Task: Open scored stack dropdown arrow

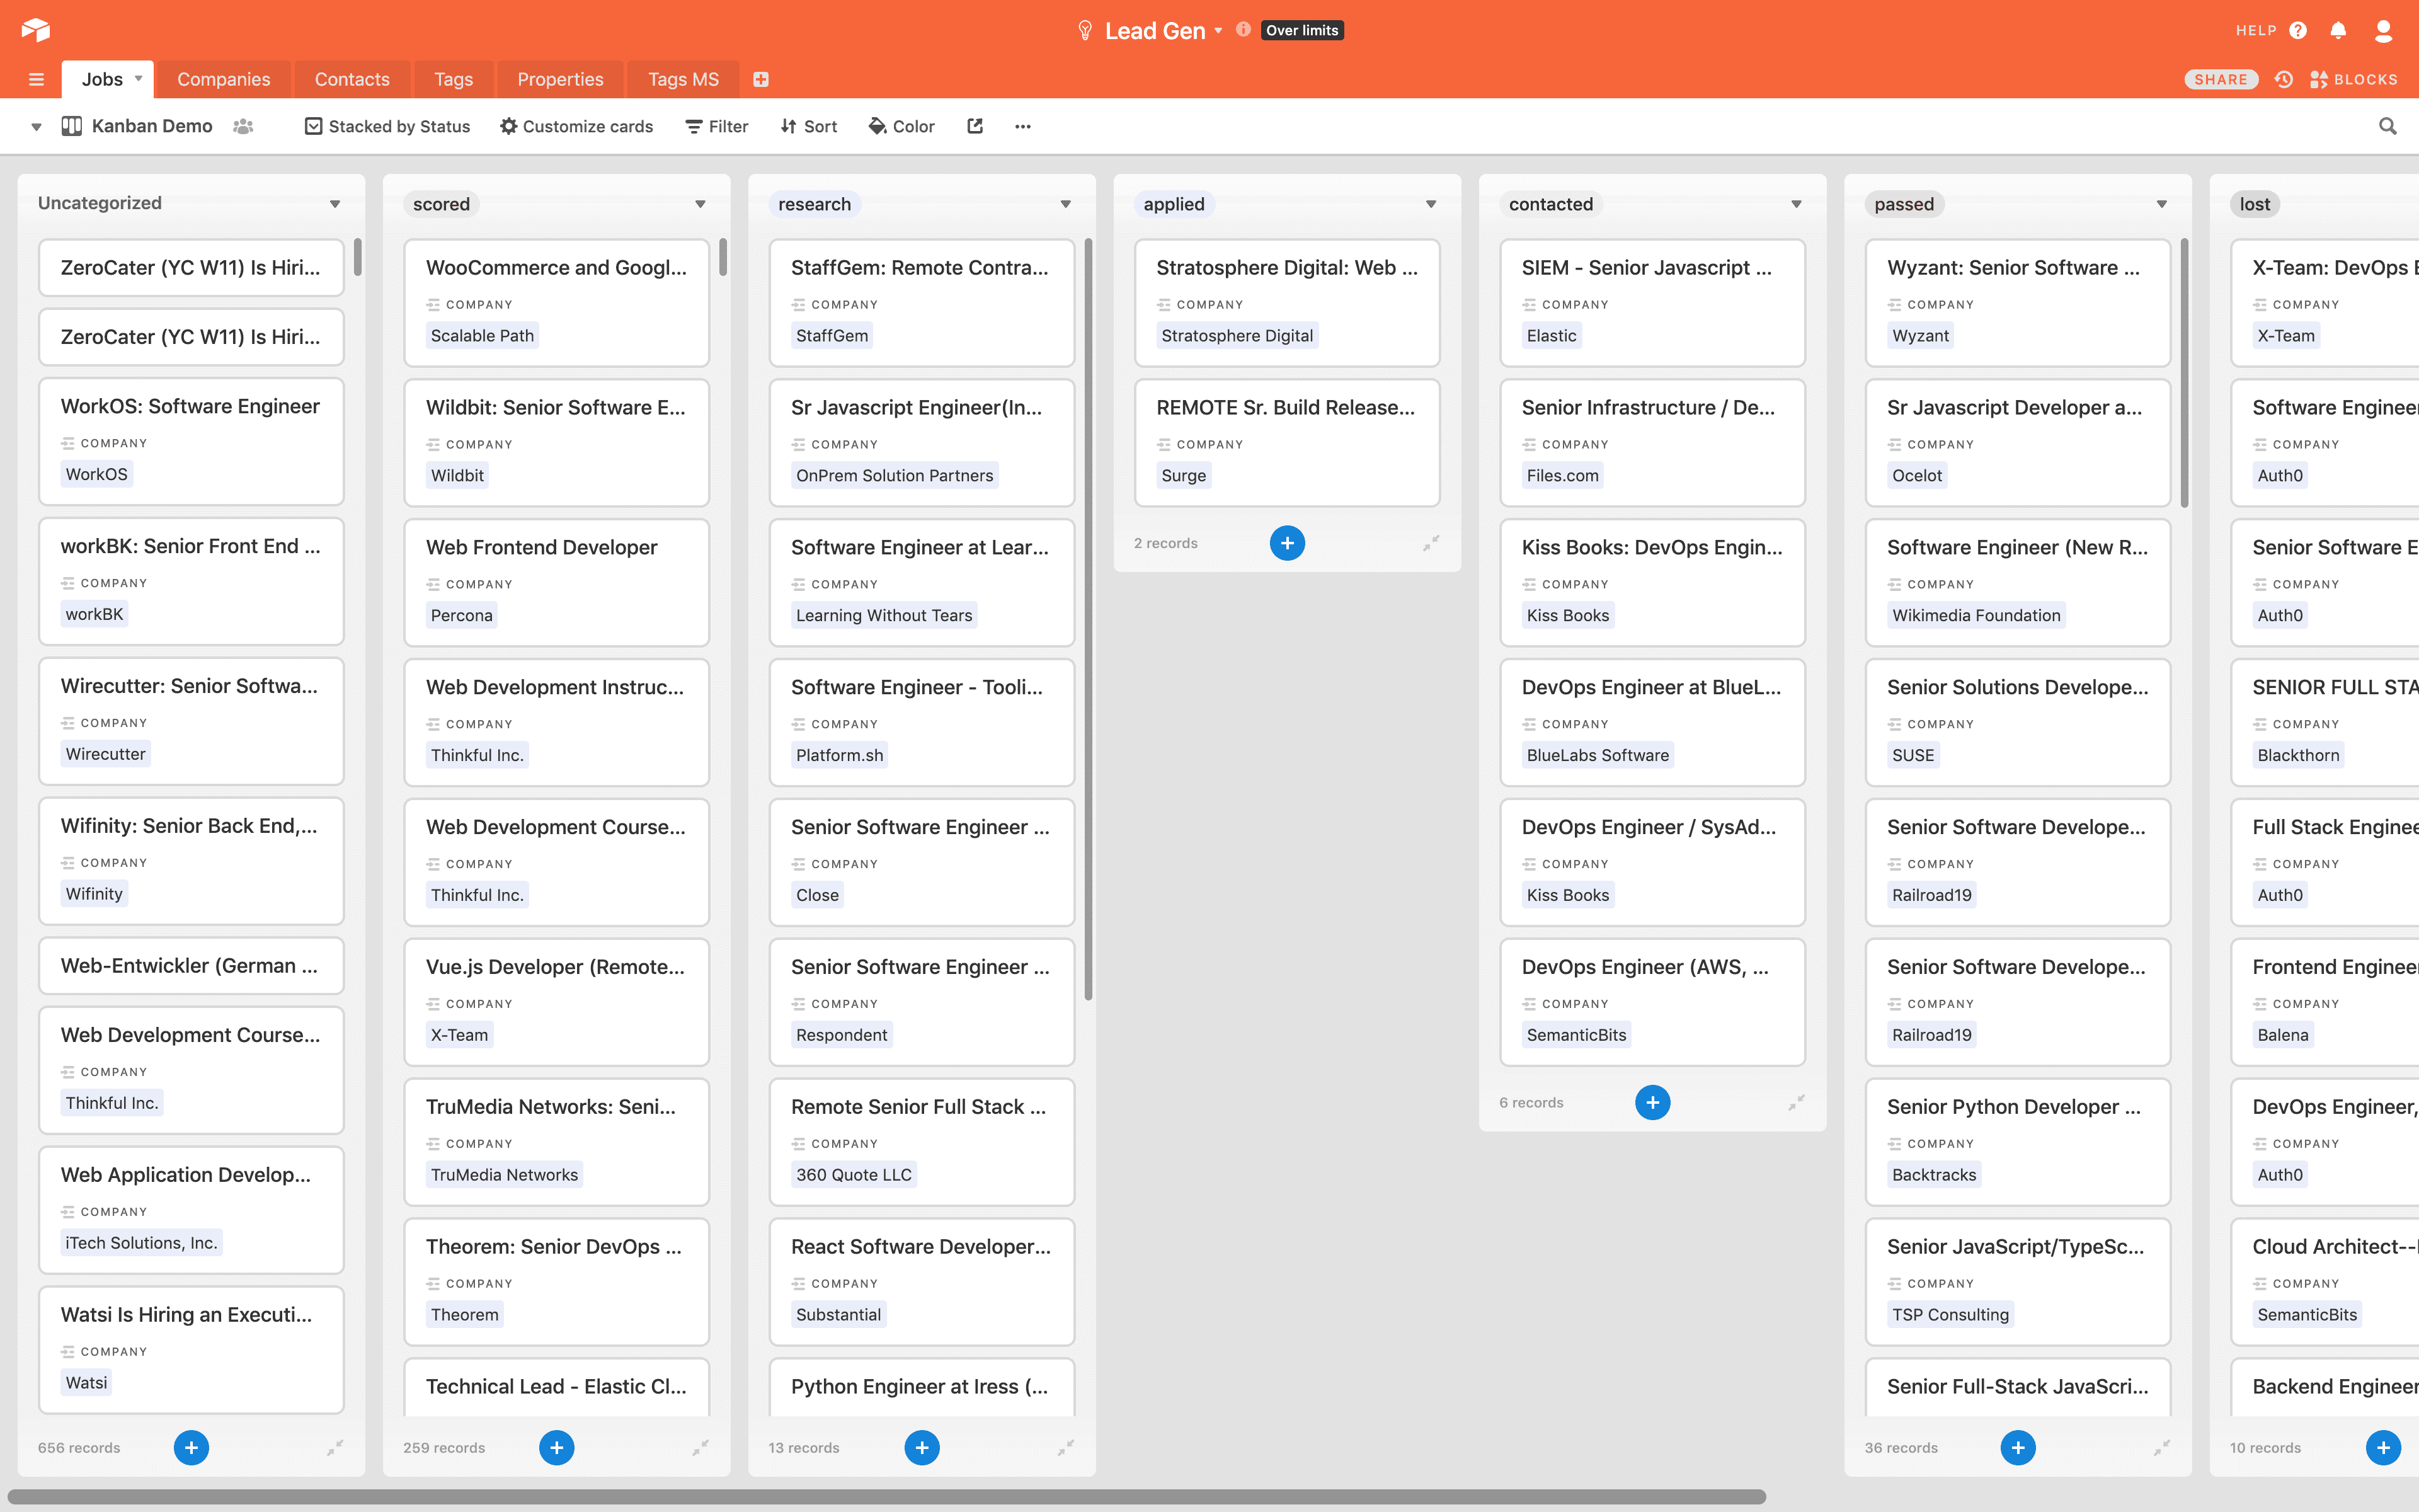Action: (x=701, y=204)
